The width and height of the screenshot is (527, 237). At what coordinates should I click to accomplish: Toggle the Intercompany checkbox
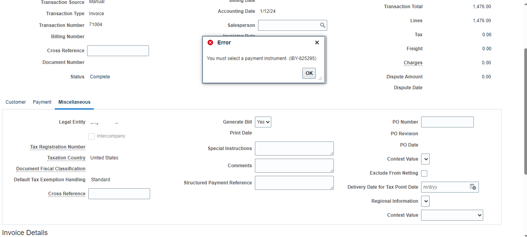(91, 136)
